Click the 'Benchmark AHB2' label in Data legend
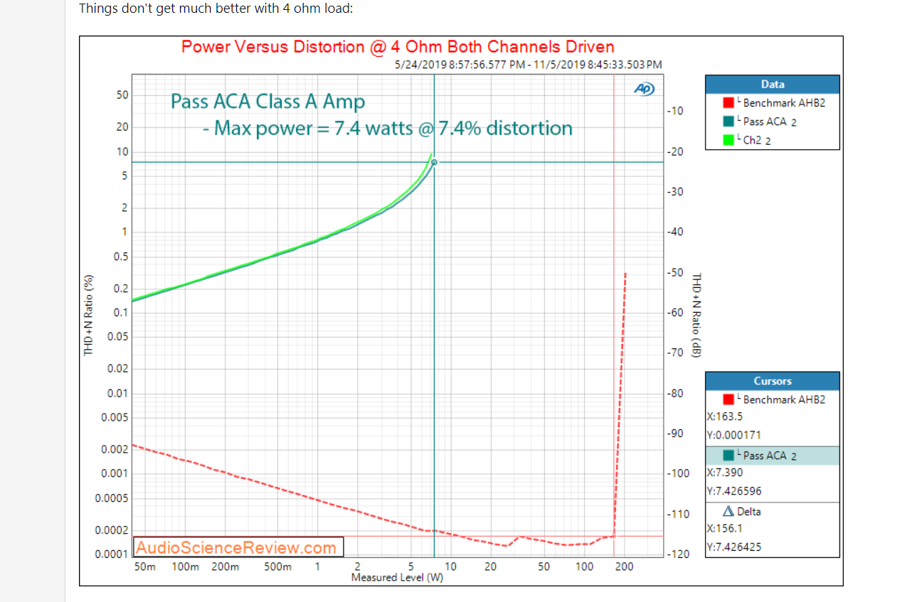912x602 pixels. tap(784, 103)
